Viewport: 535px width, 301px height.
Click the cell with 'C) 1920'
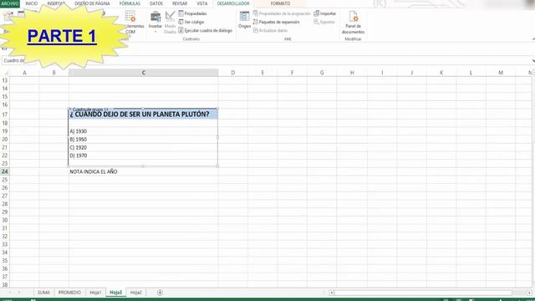(143, 147)
